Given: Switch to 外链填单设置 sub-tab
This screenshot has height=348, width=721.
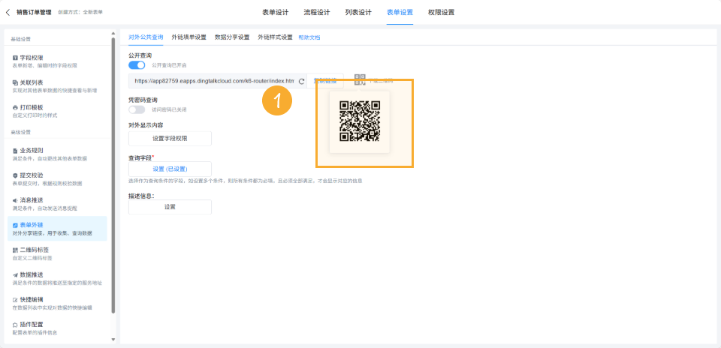Looking at the screenshot, I should click(189, 37).
